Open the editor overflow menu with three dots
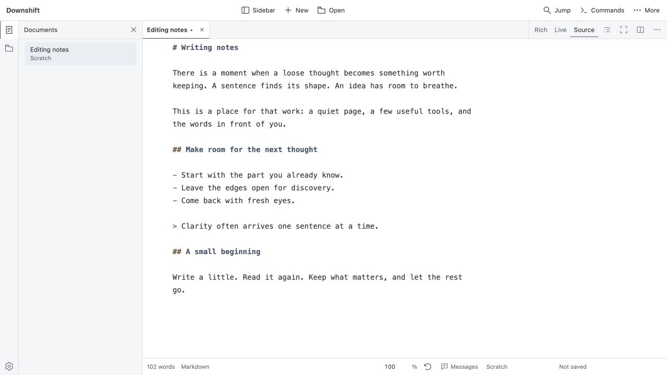 [x=657, y=30]
